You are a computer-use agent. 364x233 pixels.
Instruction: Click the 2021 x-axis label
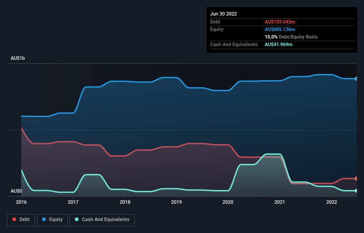[280, 202]
